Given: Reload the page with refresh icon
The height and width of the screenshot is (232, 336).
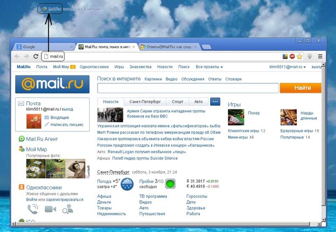Looking at the screenshot, I should tap(36, 56).
